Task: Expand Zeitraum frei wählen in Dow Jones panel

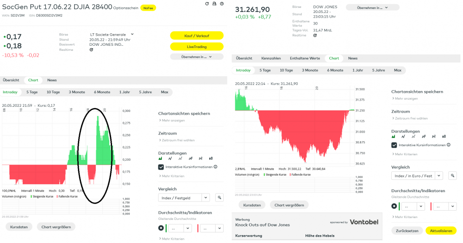Action: (x=410, y=118)
